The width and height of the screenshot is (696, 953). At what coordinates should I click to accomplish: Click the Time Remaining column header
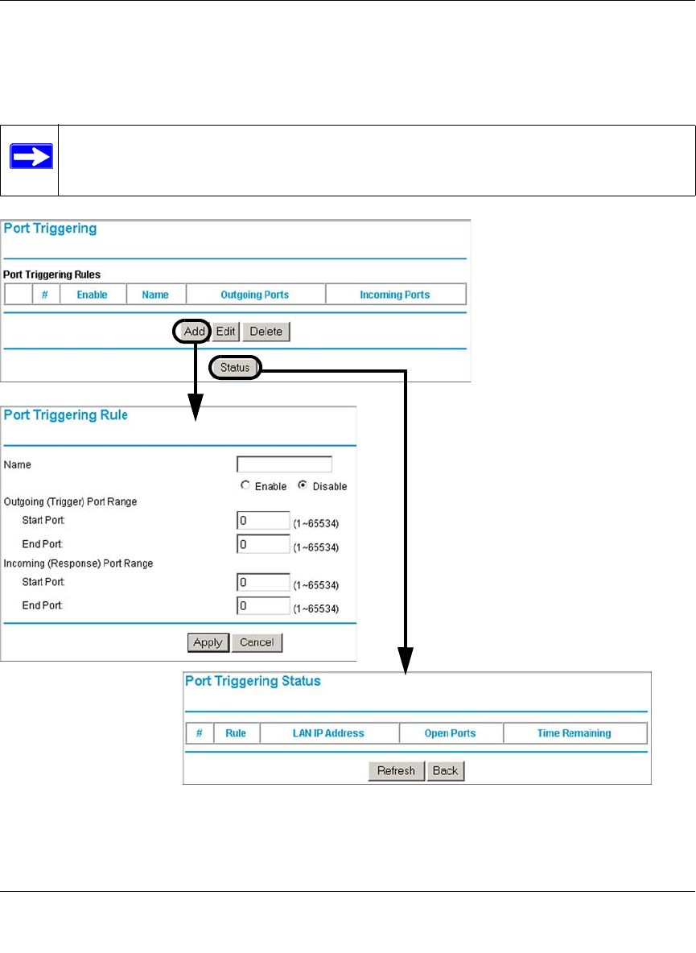point(575,733)
